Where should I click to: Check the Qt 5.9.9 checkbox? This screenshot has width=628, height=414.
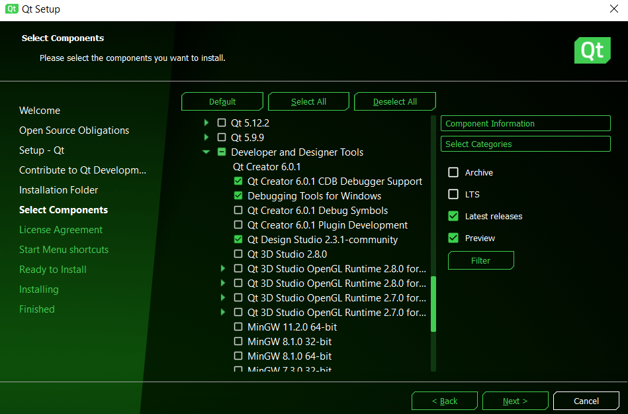pos(222,137)
